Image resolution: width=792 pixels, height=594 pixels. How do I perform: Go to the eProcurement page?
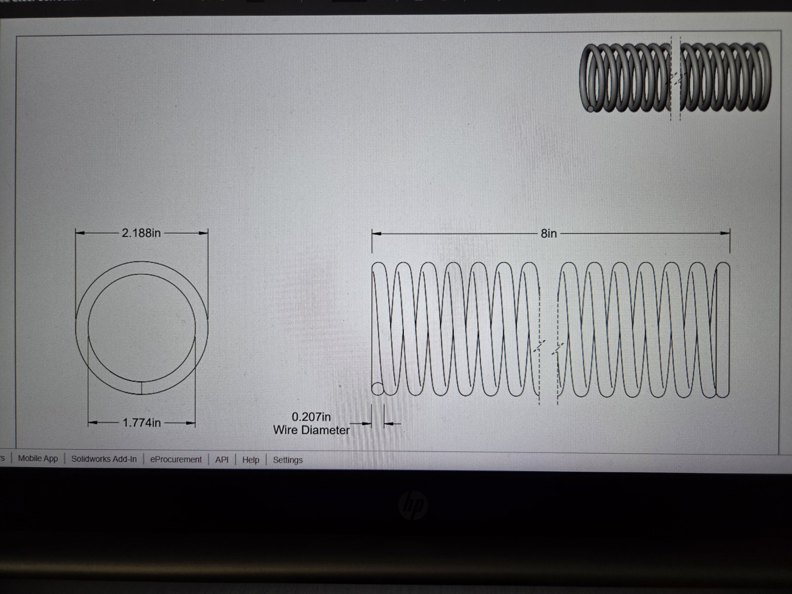point(176,459)
